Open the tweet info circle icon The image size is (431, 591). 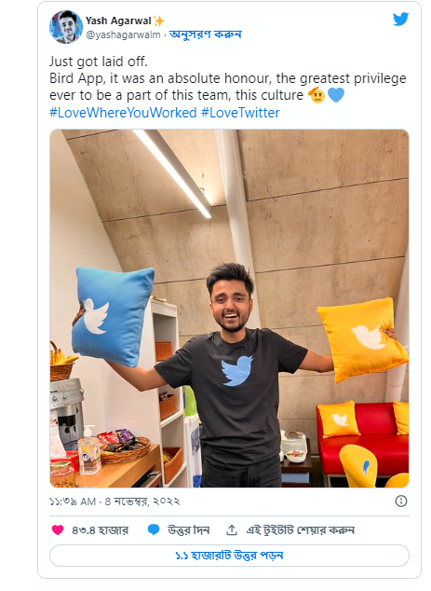[x=401, y=502]
